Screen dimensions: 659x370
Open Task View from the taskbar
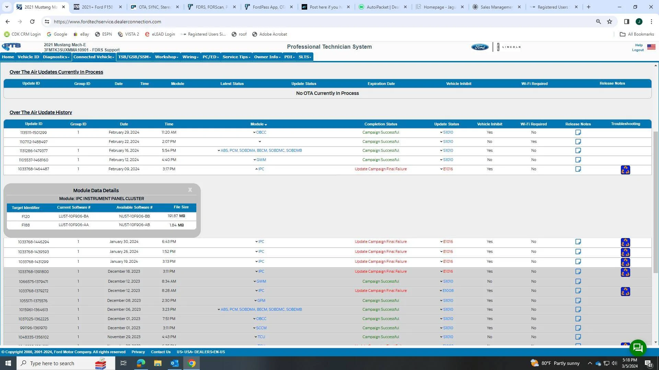click(x=124, y=363)
